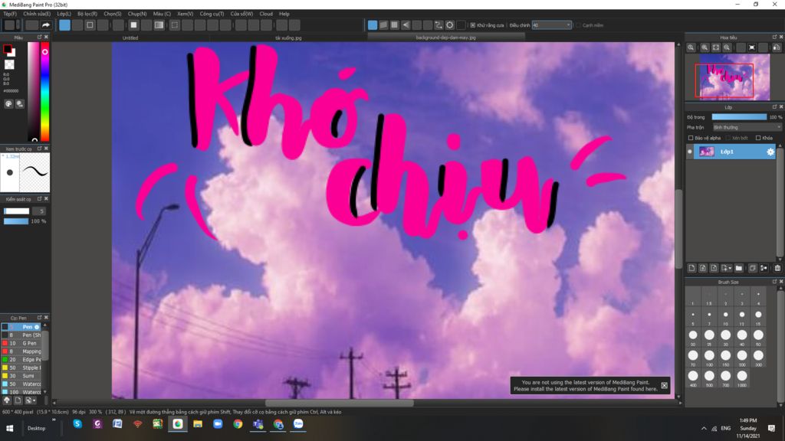The image size is (785, 441).
Task: Open File Explorer from the taskbar
Action: coord(198,424)
